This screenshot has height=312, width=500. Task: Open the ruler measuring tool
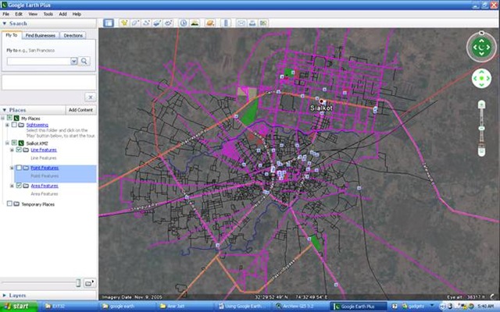(x=226, y=23)
